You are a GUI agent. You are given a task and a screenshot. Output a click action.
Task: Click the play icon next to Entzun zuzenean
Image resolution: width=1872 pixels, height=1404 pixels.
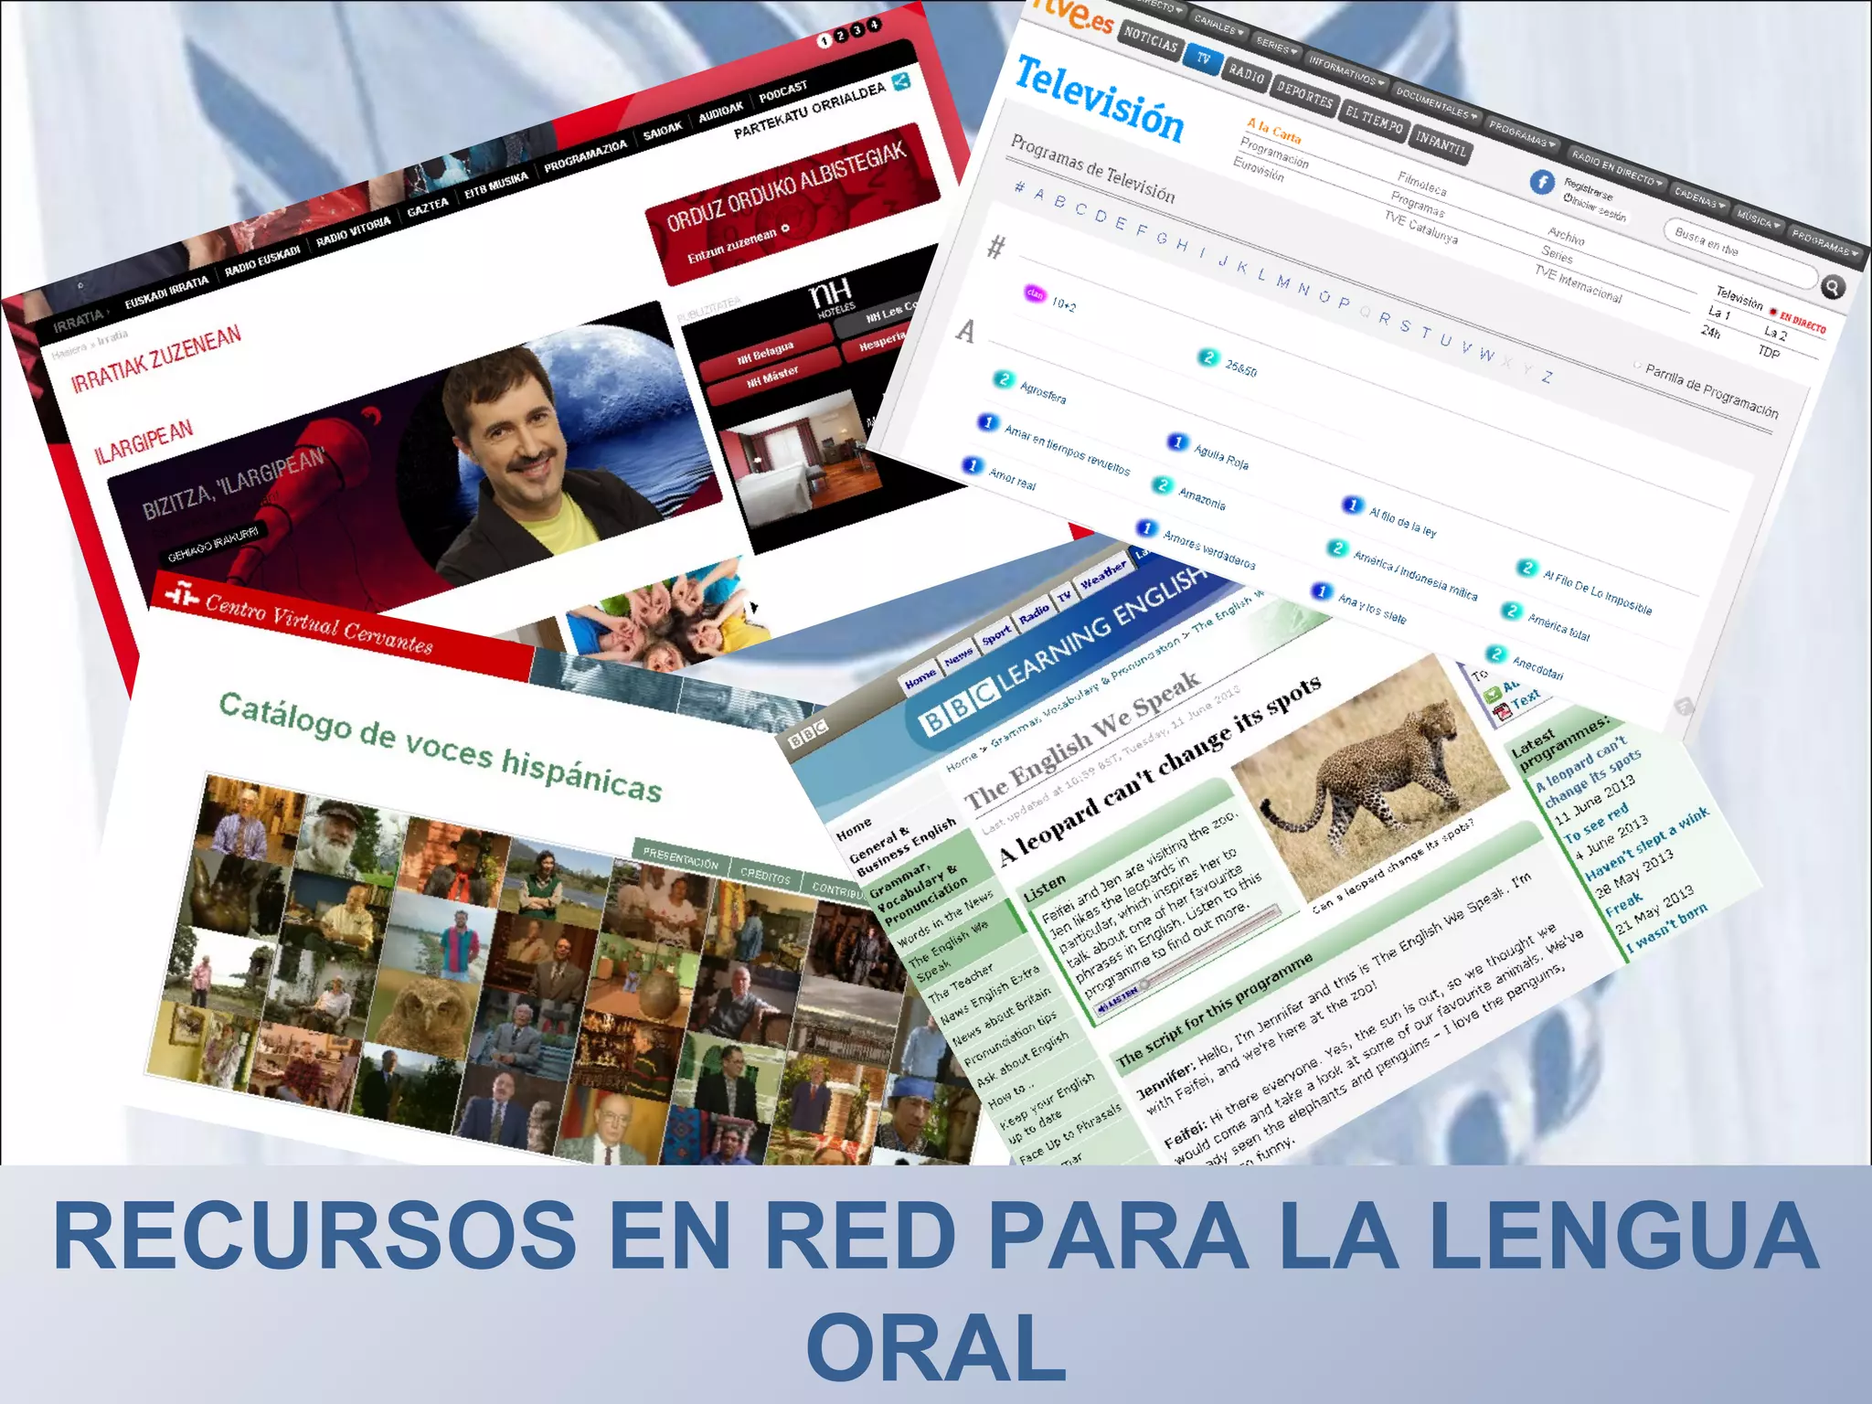[785, 229]
